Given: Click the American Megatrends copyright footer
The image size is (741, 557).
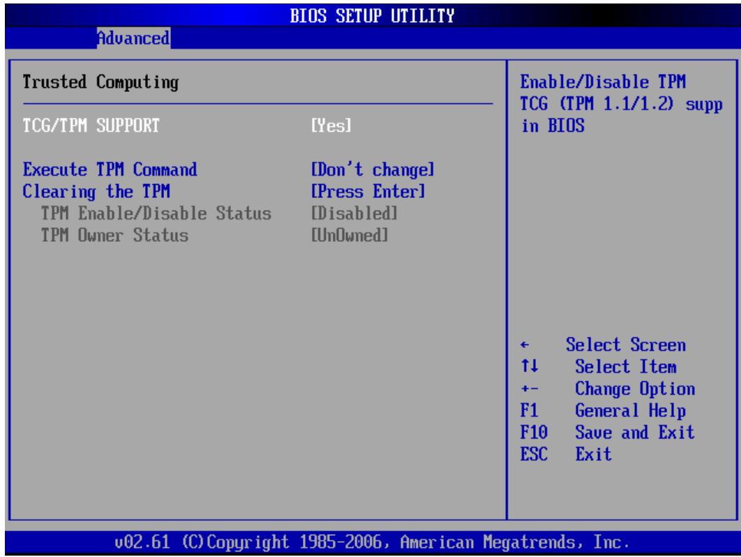Looking at the screenshot, I should point(372,542).
